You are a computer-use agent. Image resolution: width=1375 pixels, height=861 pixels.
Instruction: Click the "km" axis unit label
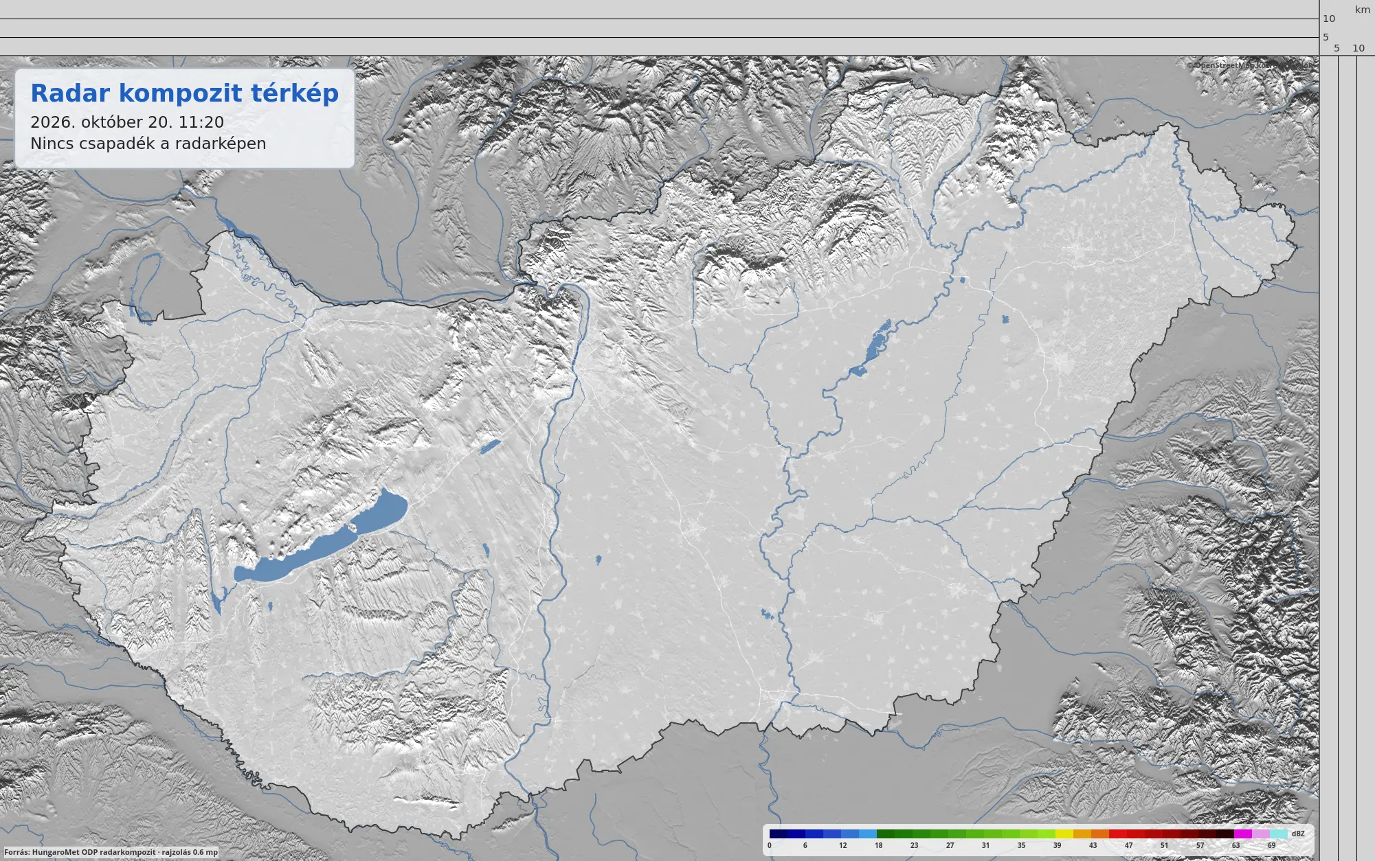[x=1363, y=10]
